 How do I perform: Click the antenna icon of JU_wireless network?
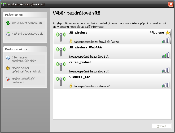pyautogui.click(x=61, y=37)
